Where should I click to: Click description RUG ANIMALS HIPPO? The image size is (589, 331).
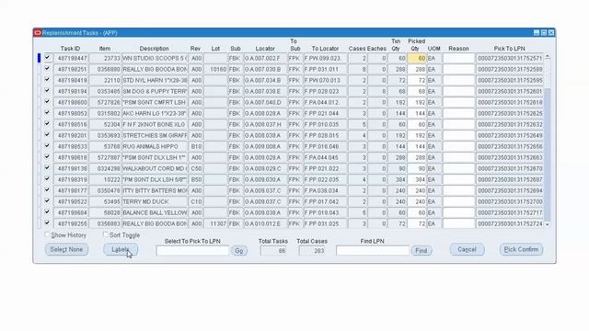coord(155,146)
